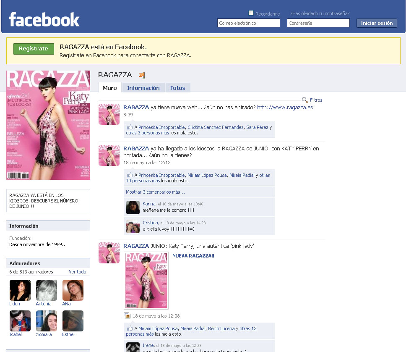Click Sara Pérez's name

tap(257, 127)
